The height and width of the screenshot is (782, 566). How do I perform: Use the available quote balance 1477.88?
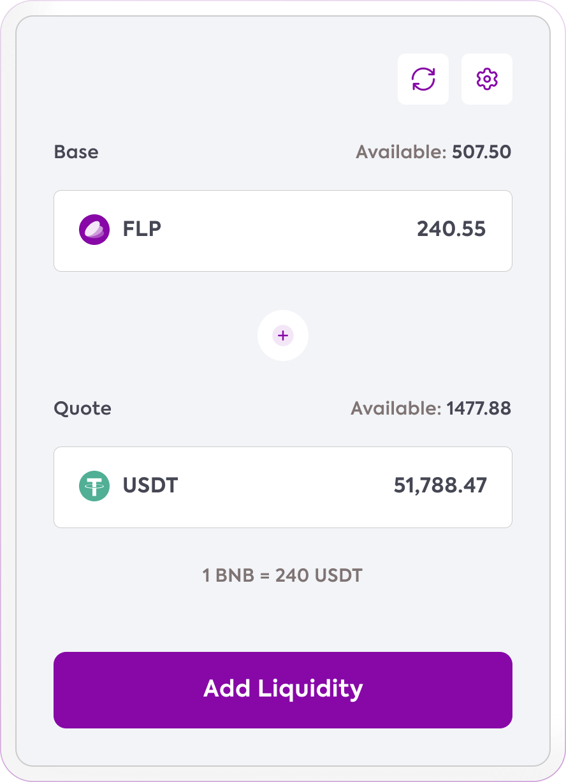479,408
